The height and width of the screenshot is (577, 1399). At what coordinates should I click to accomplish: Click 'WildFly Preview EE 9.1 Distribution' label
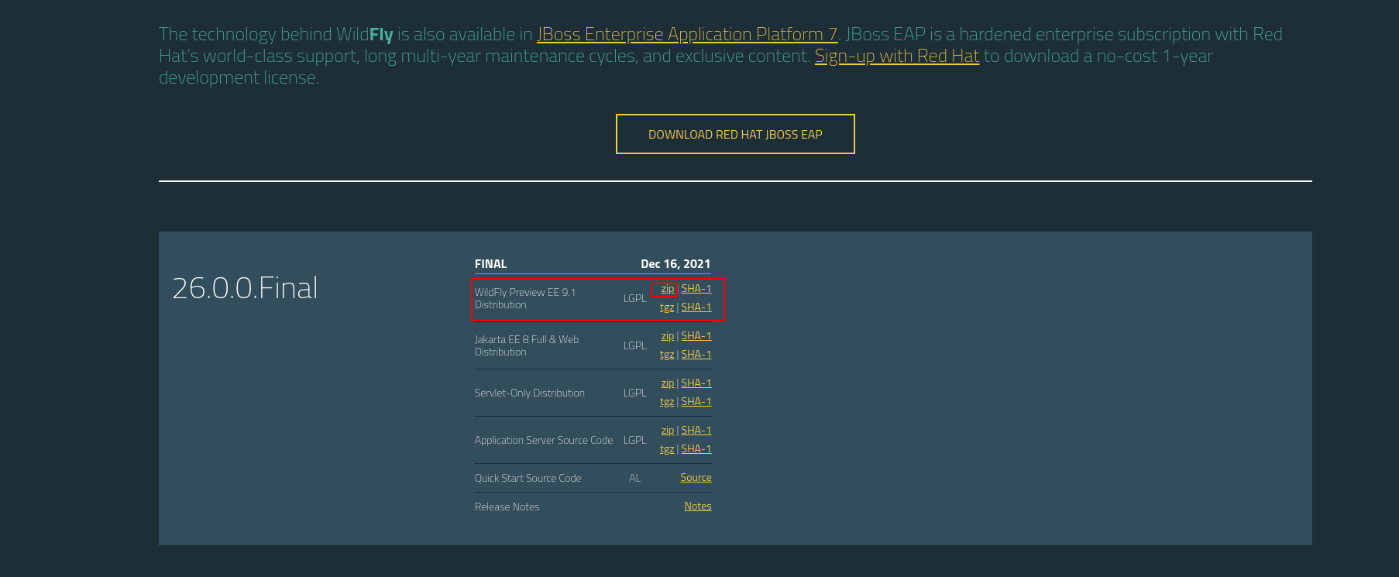coord(525,298)
